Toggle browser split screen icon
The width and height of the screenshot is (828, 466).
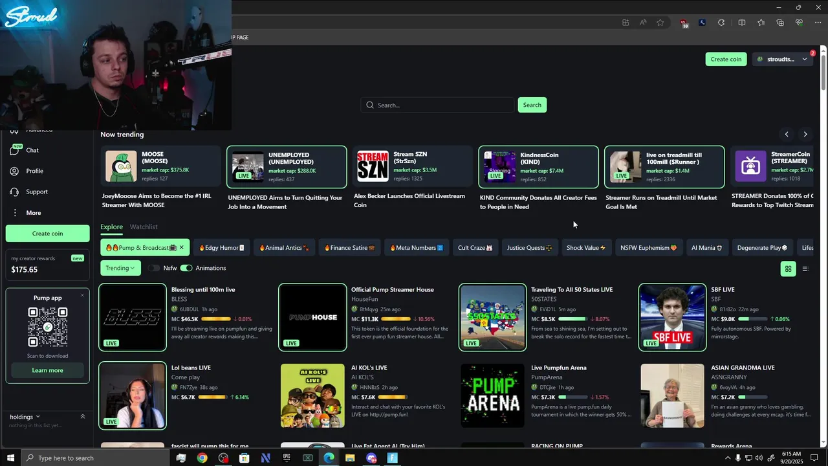pyautogui.click(x=742, y=23)
